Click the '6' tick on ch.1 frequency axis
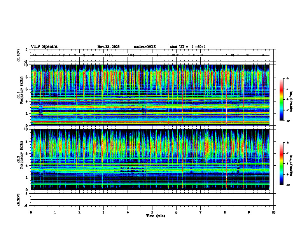Image resolution: width=308 pixels, height=238 pixels. [x=27, y=89]
